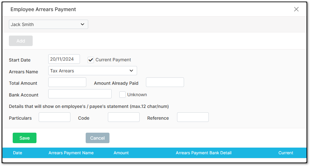
Task: Click the chevron arrow beside Jack Smith
Action: click(82, 24)
